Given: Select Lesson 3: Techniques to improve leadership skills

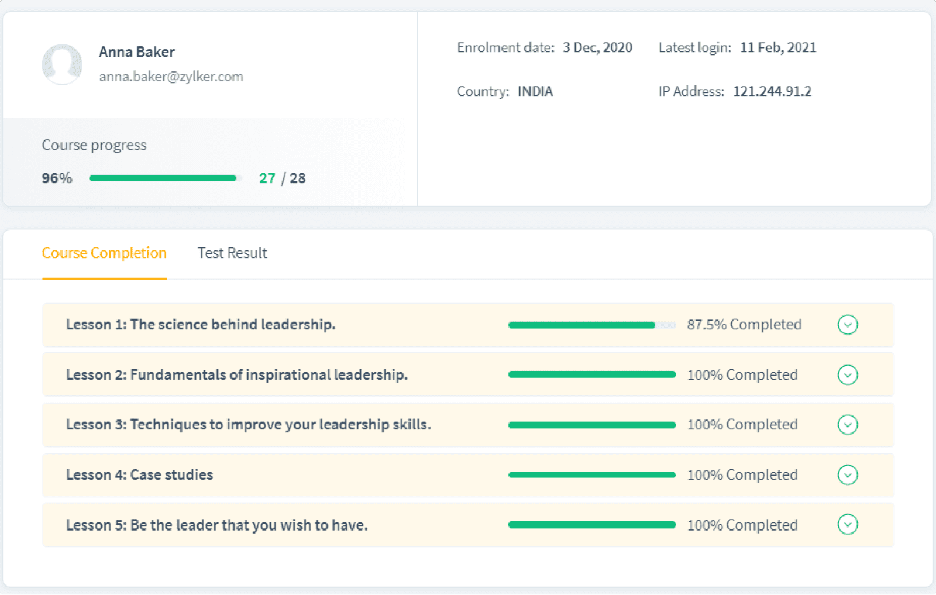Looking at the screenshot, I should click(x=248, y=425).
